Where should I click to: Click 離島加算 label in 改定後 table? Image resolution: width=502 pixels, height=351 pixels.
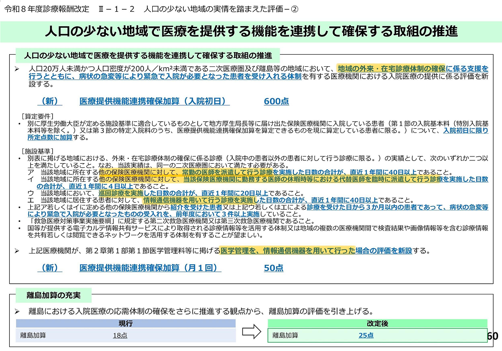coord(285,335)
